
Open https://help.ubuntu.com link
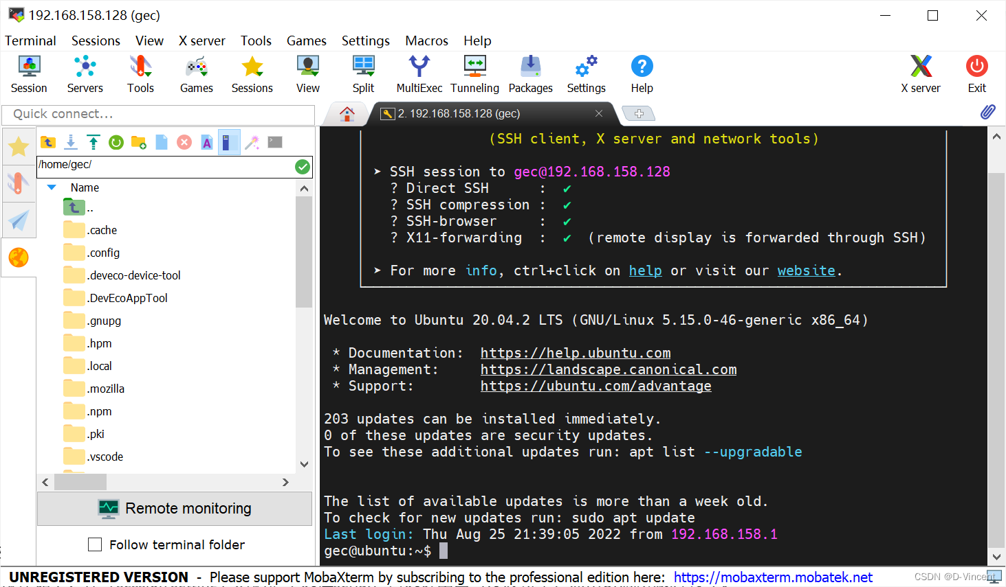click(x=576, y=353)
